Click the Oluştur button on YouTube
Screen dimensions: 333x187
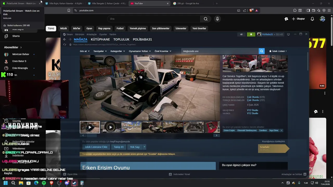tap(298, 19)
